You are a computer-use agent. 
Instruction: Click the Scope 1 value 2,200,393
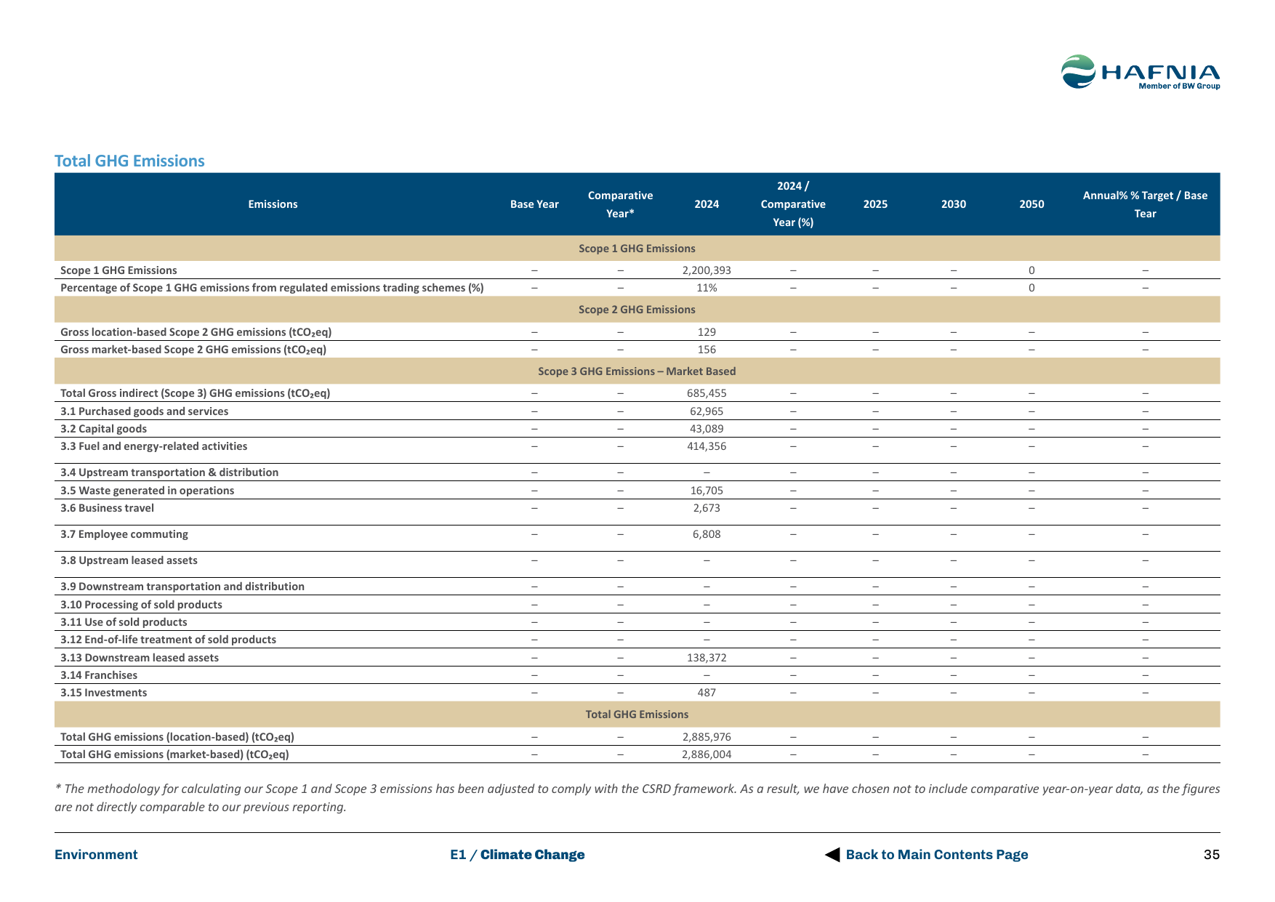pos(707,270)
